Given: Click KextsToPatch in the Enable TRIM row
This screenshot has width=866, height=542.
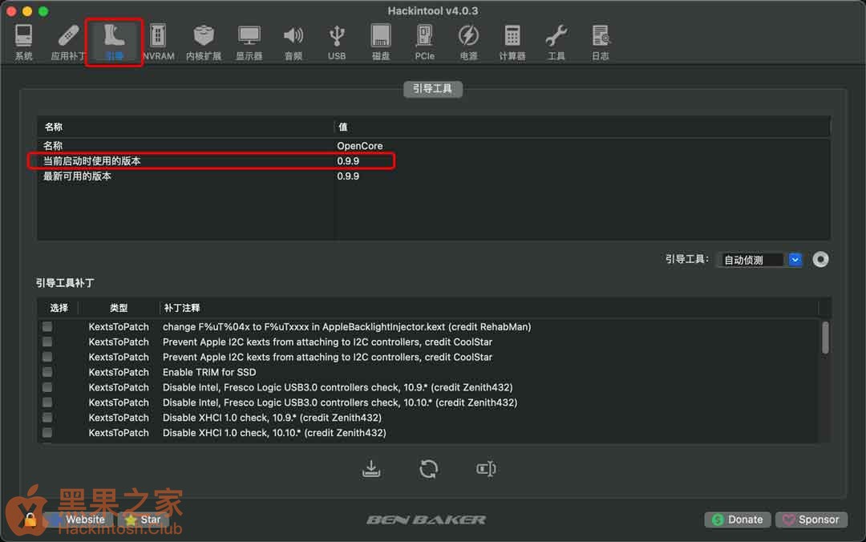Looking at the screenshot, I should (x=119, y=372).
